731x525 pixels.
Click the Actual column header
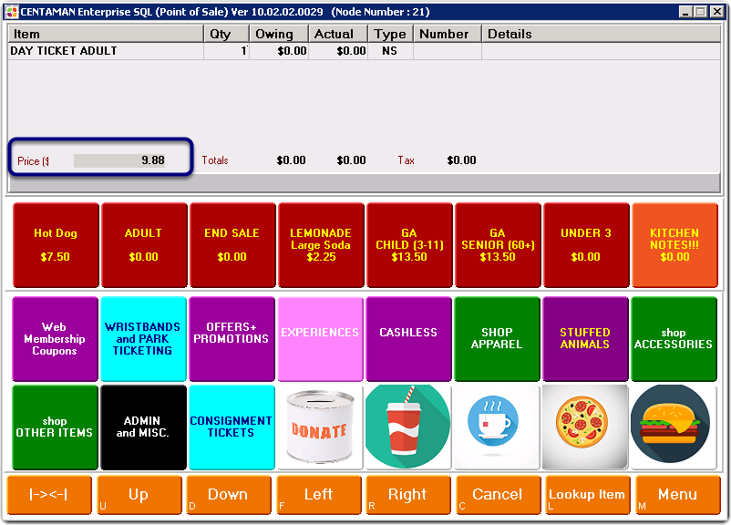point(338,34)
